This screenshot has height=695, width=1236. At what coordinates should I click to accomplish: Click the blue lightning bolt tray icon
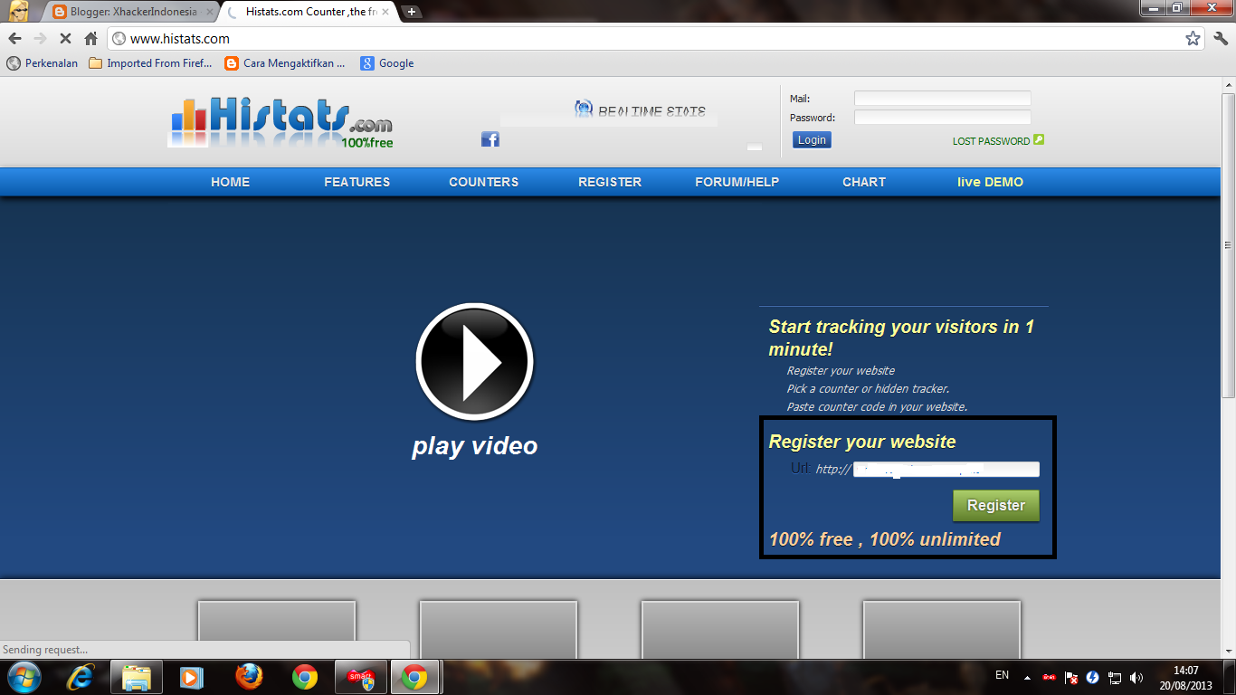click(1093, 677)
